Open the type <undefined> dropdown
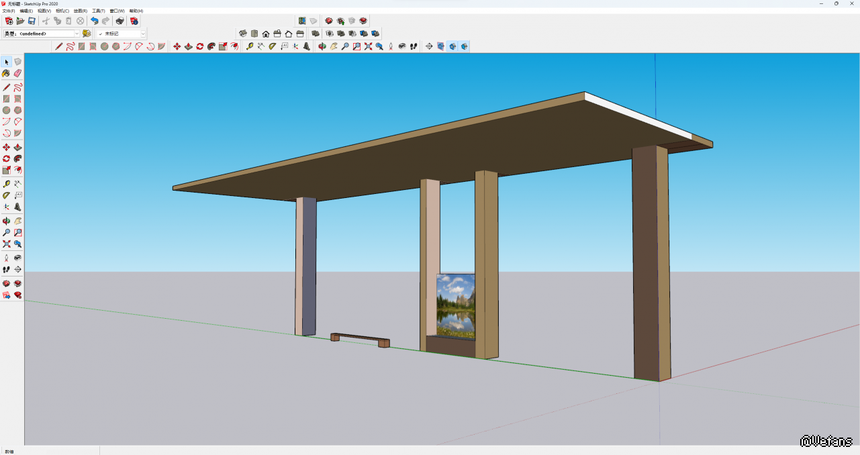Viewport: 860px width, 455px height. 77,34
